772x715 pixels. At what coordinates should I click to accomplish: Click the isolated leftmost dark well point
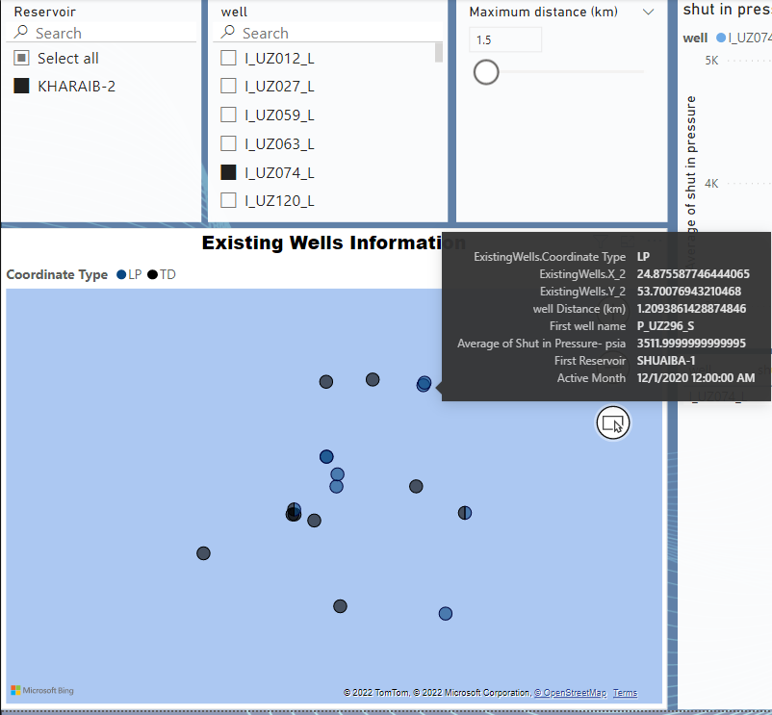point(203,553)
